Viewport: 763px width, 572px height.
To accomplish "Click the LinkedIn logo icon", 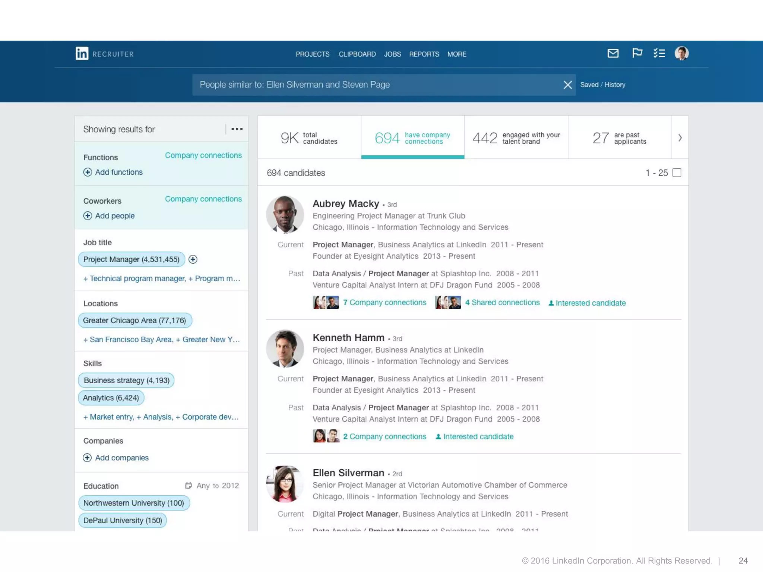I will pos(82,53).
